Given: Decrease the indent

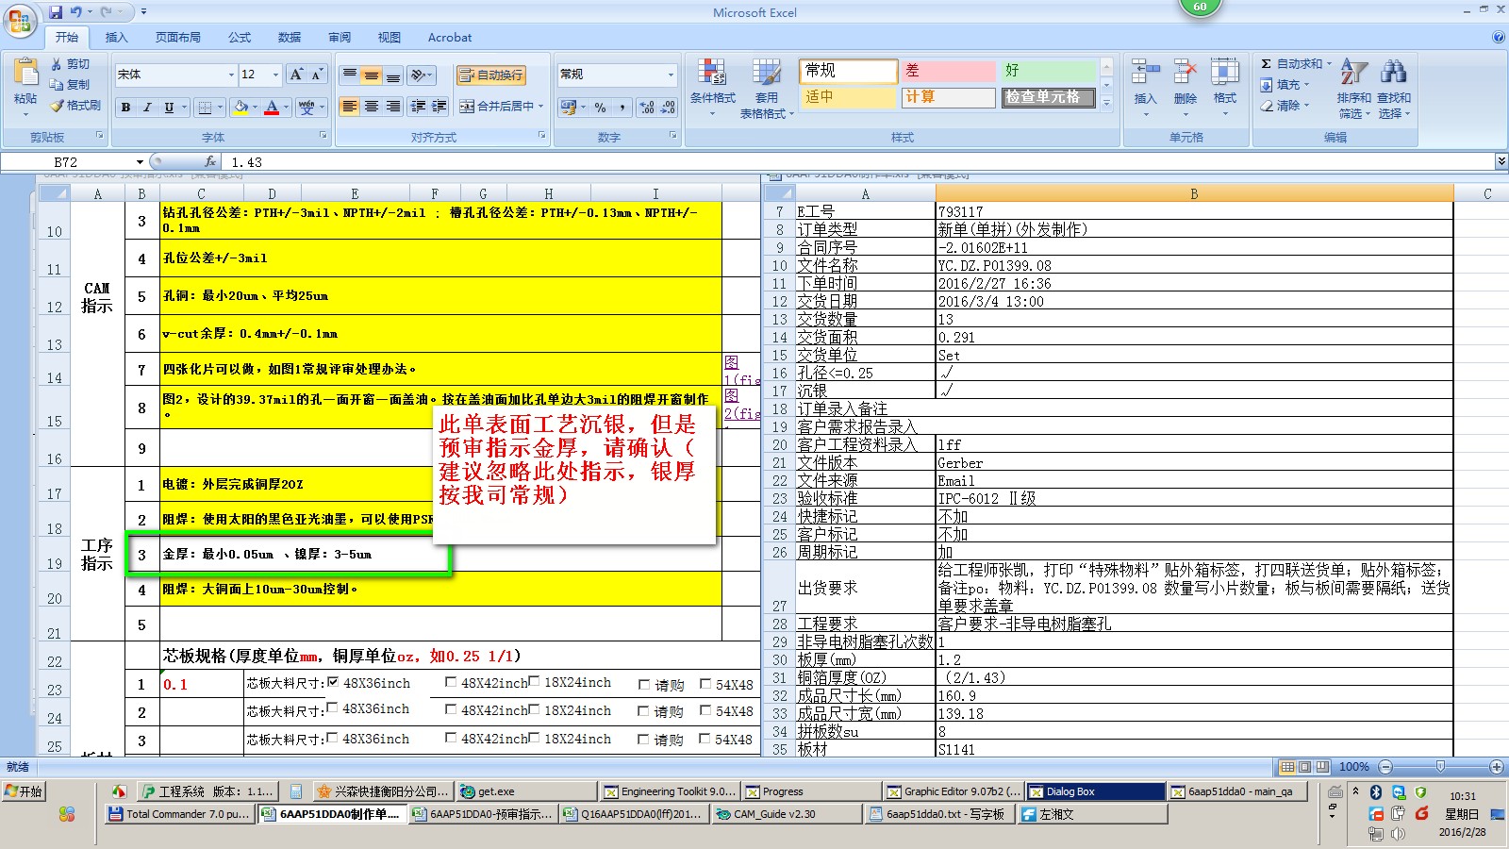Looking at the screenshot, I should (x=418, y=107).
